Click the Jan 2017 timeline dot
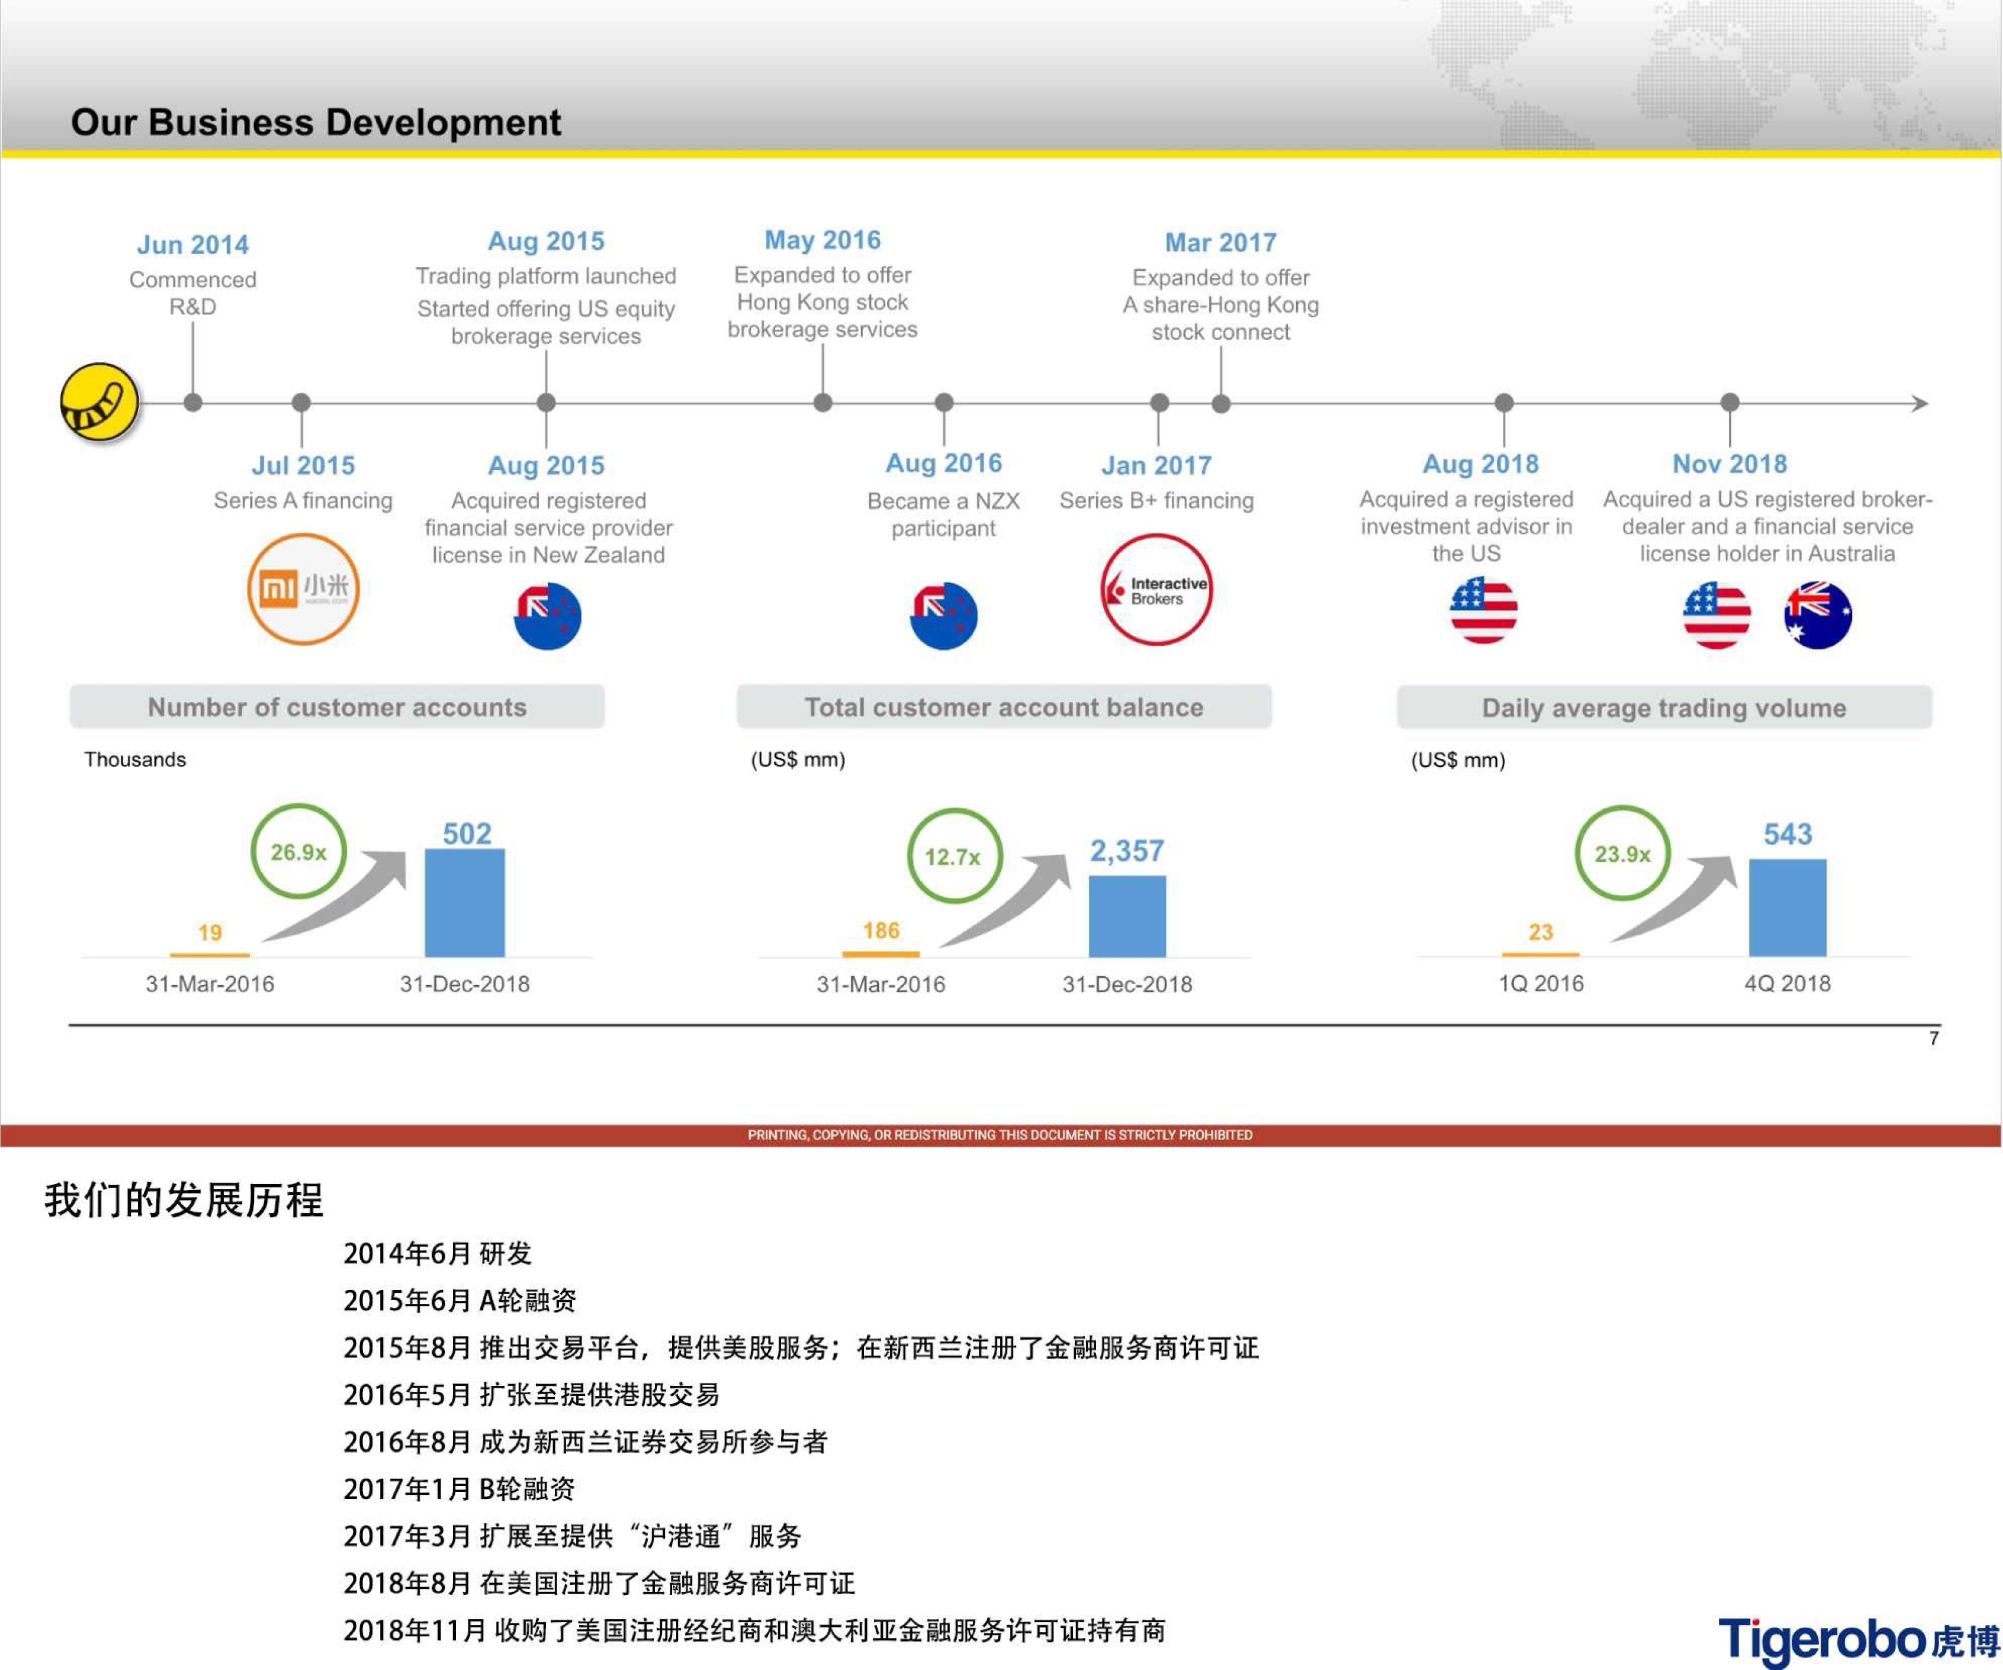 [1160, 403]
